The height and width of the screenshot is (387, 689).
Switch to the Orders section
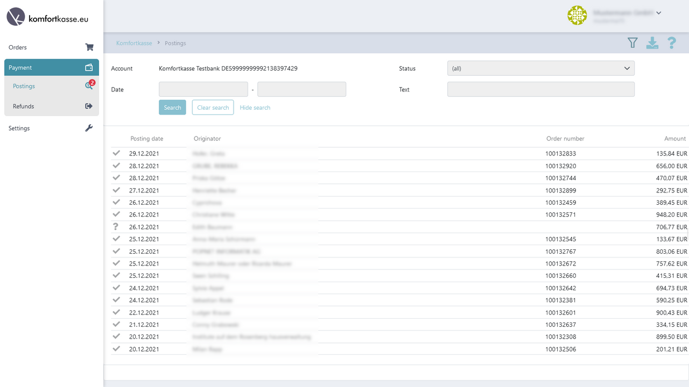click(18, 47)
